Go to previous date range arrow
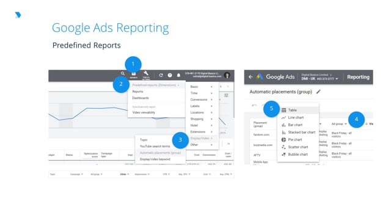 point(221,87)
